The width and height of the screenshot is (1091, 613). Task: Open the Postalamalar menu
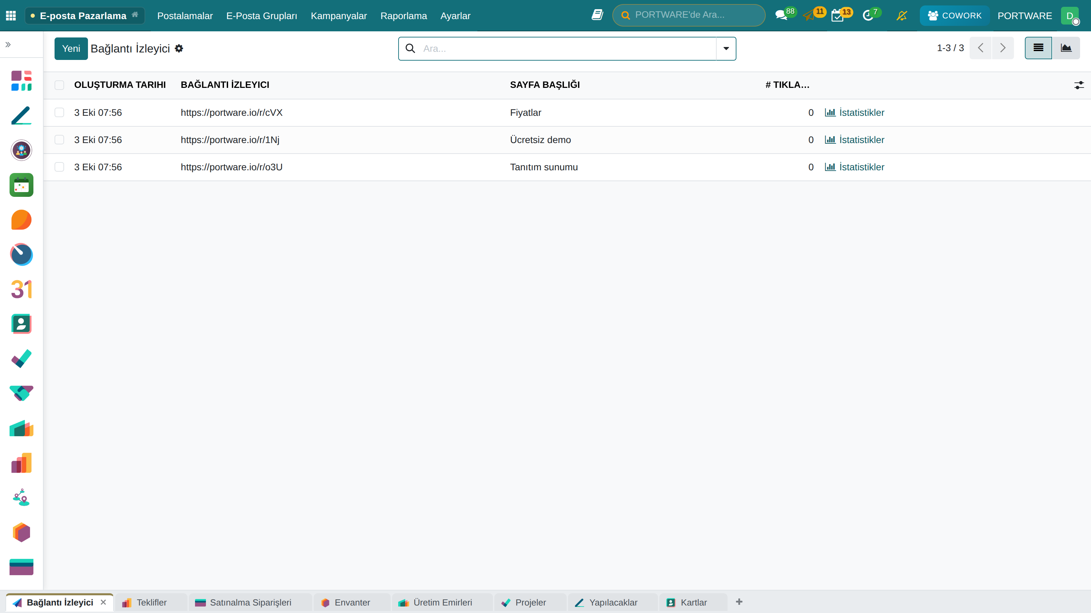tap(185, 16)
